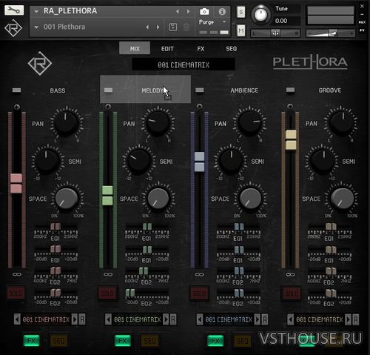The width and height of the screenshot is (370, 355).
Task: Select next instrument arrow beside RA_PLETHORA
Action: click(188, 11)
